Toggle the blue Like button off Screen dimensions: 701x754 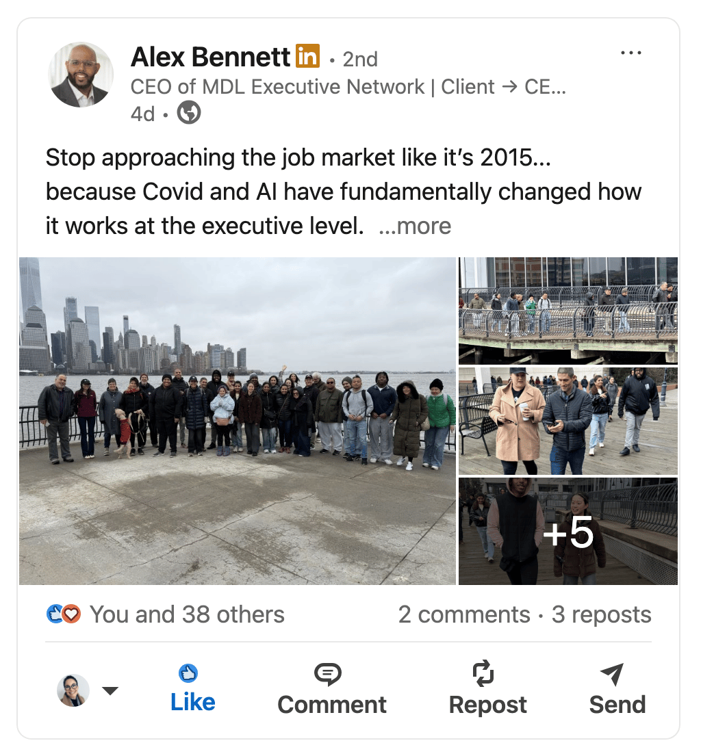point(192,688)
